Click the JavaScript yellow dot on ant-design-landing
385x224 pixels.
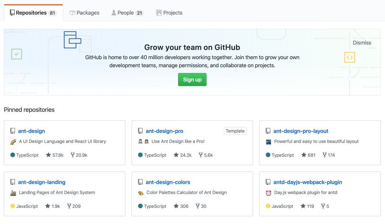12,206
